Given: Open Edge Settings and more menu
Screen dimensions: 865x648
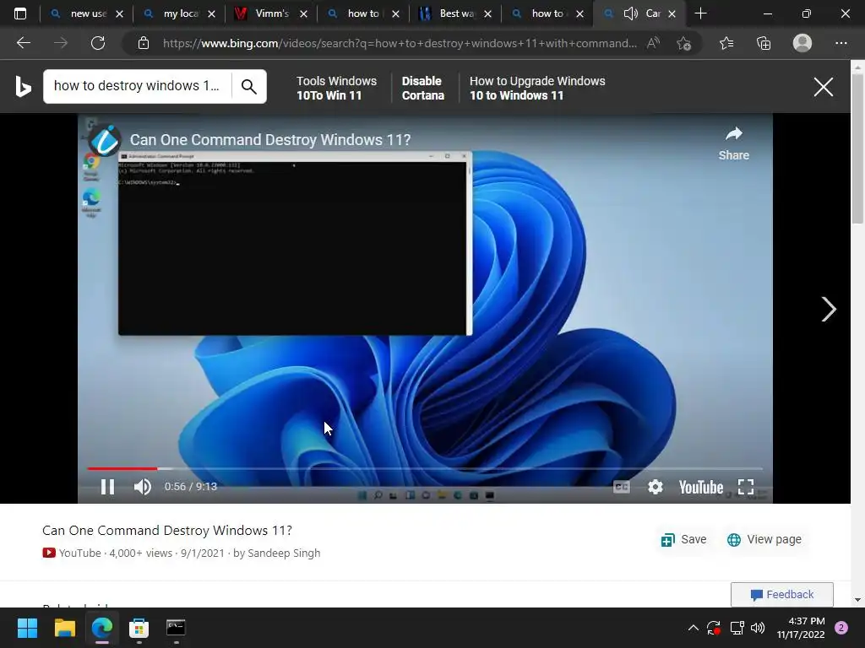Looking at the screenshot, I should point(841,43).
